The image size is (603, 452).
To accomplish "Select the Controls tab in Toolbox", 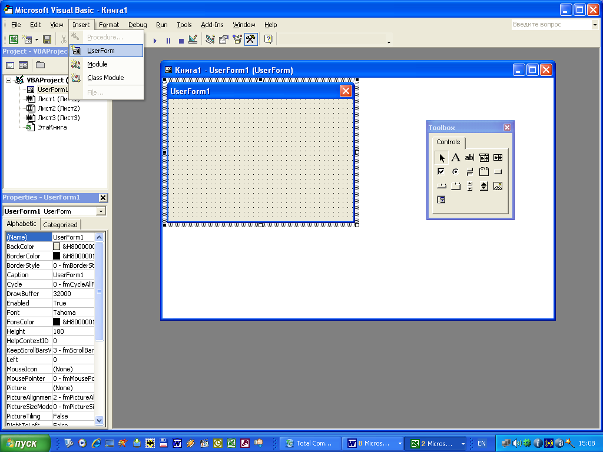I will click(448, 142).
